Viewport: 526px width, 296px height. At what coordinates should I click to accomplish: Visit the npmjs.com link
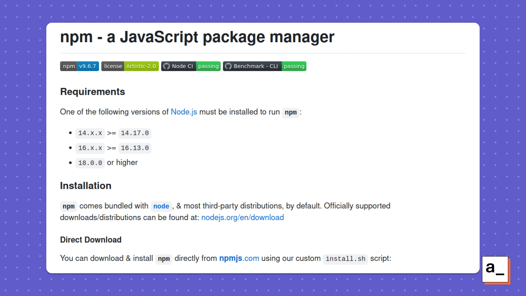click(239, 258)
